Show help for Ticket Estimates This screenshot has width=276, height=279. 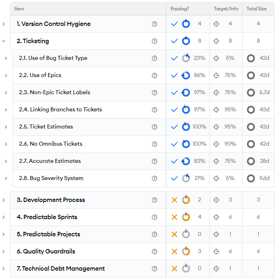coord(155,127)
